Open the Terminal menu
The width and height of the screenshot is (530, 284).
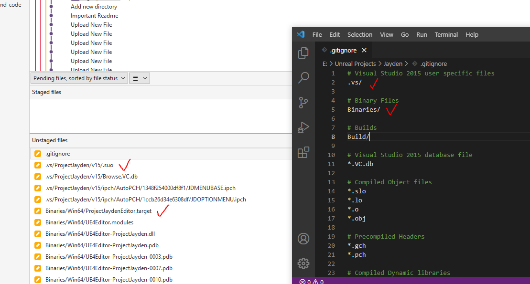pos(446,35)
